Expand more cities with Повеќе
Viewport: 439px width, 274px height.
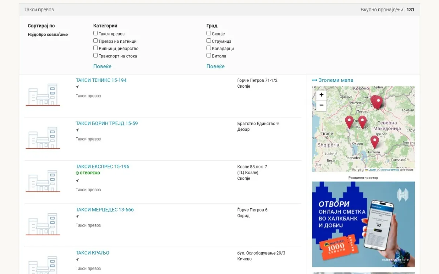coord(215,66)
